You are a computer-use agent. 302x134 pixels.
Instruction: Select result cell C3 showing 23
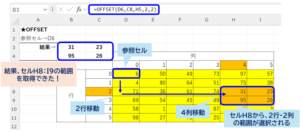tap(99, 47)
